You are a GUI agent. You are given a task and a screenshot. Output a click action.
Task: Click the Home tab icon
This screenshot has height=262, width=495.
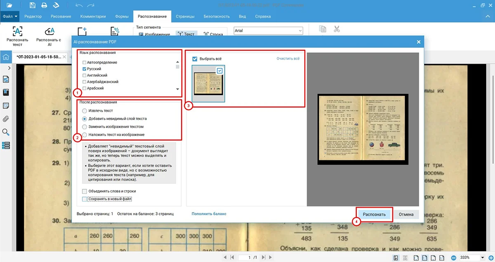[x=6, y=57]
